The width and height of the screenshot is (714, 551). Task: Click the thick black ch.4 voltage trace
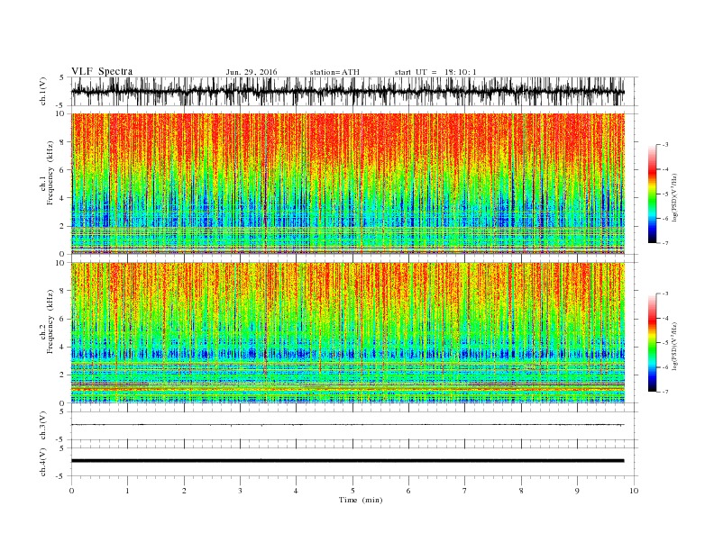click(347, 461)
